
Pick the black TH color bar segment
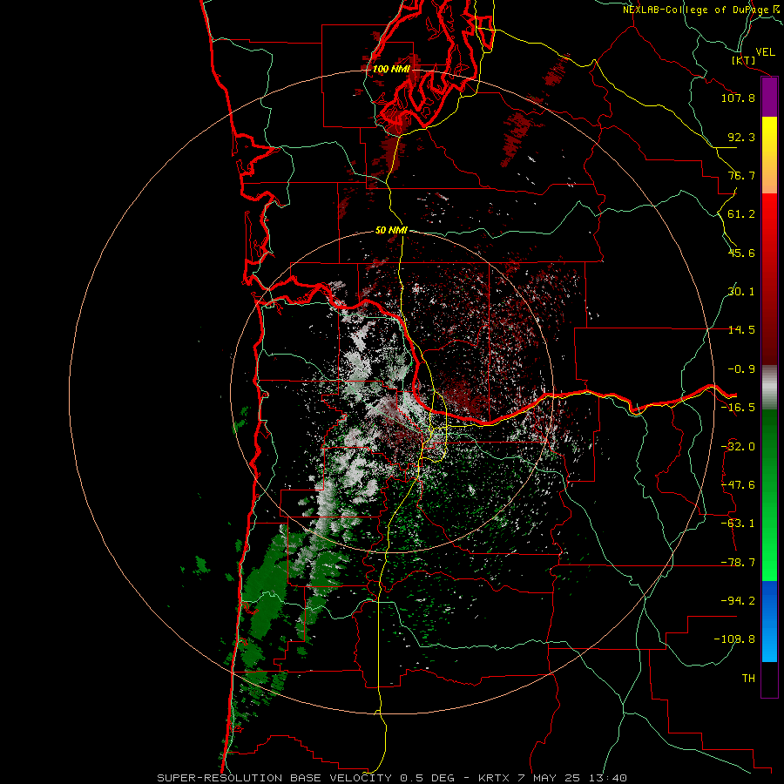pos(769,679)
